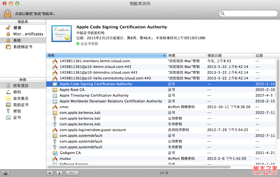
Task: Click the horizontal scrollbar below the list
Action: [139, 167]
